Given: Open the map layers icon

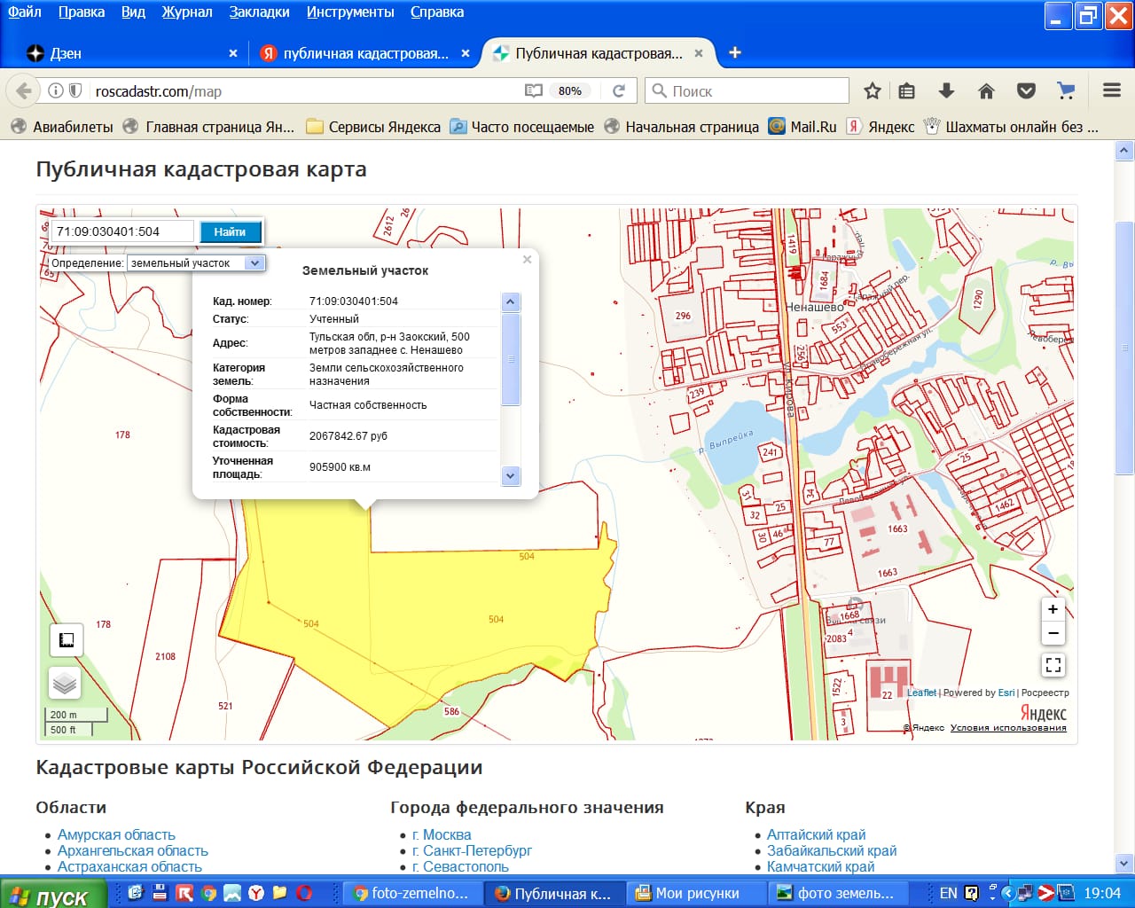Looking at the screenshot, I should (x=65, y=683).
